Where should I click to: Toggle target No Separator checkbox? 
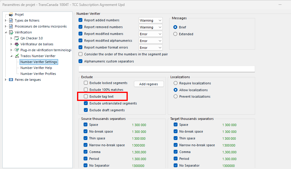175,165
